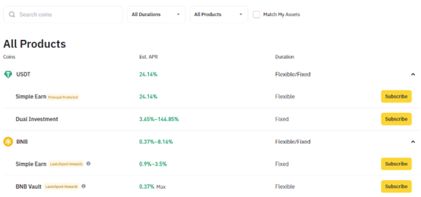Collapse the USDT product row
The width and height of the screenshot is (421, 197).
click(x=413, y=75)
